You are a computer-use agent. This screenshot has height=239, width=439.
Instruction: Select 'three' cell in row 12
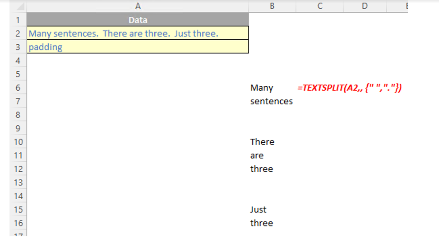pyautogui.click(x=272, y=169)
